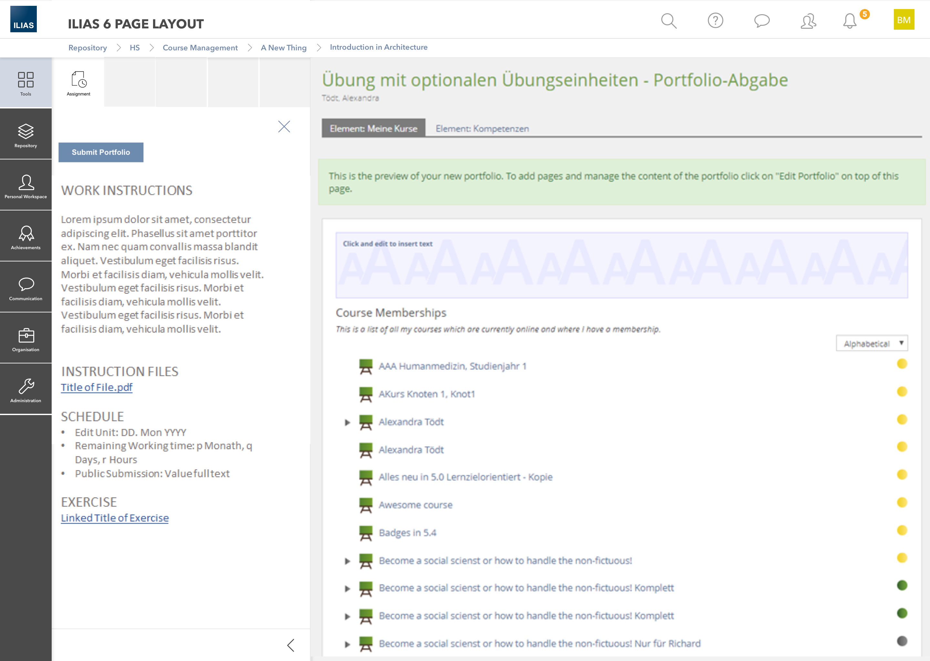The image size is (930, 661).
Task: Open the Tools sidebar item
Action: [26, 83]
